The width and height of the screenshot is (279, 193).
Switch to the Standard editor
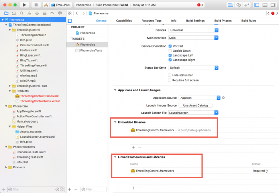230,5
